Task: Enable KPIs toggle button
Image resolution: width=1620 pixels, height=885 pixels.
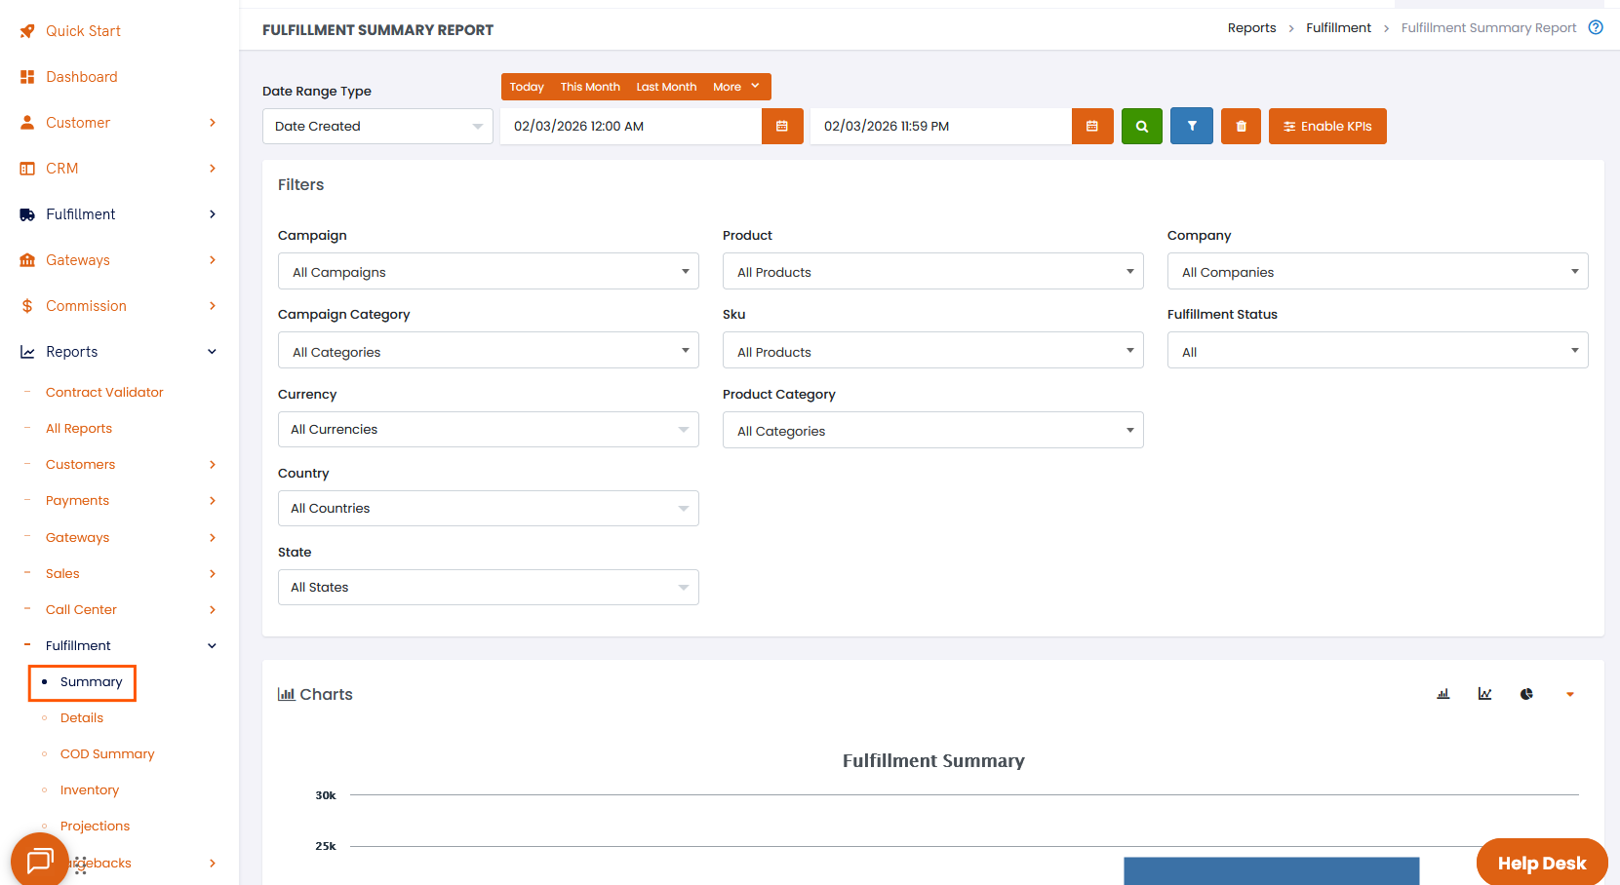Action: [1326, 127]
